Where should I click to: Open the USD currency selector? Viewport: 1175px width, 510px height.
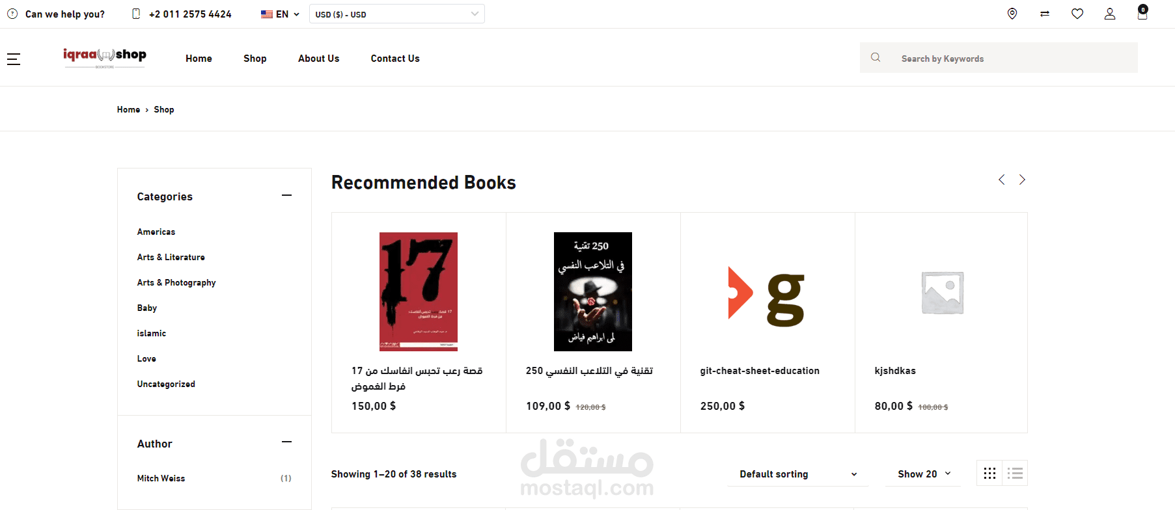point(397,14)
